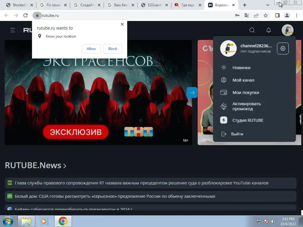
Task: Share this page using the share icon
Action: pyautogui.click(x=256, y=15)
